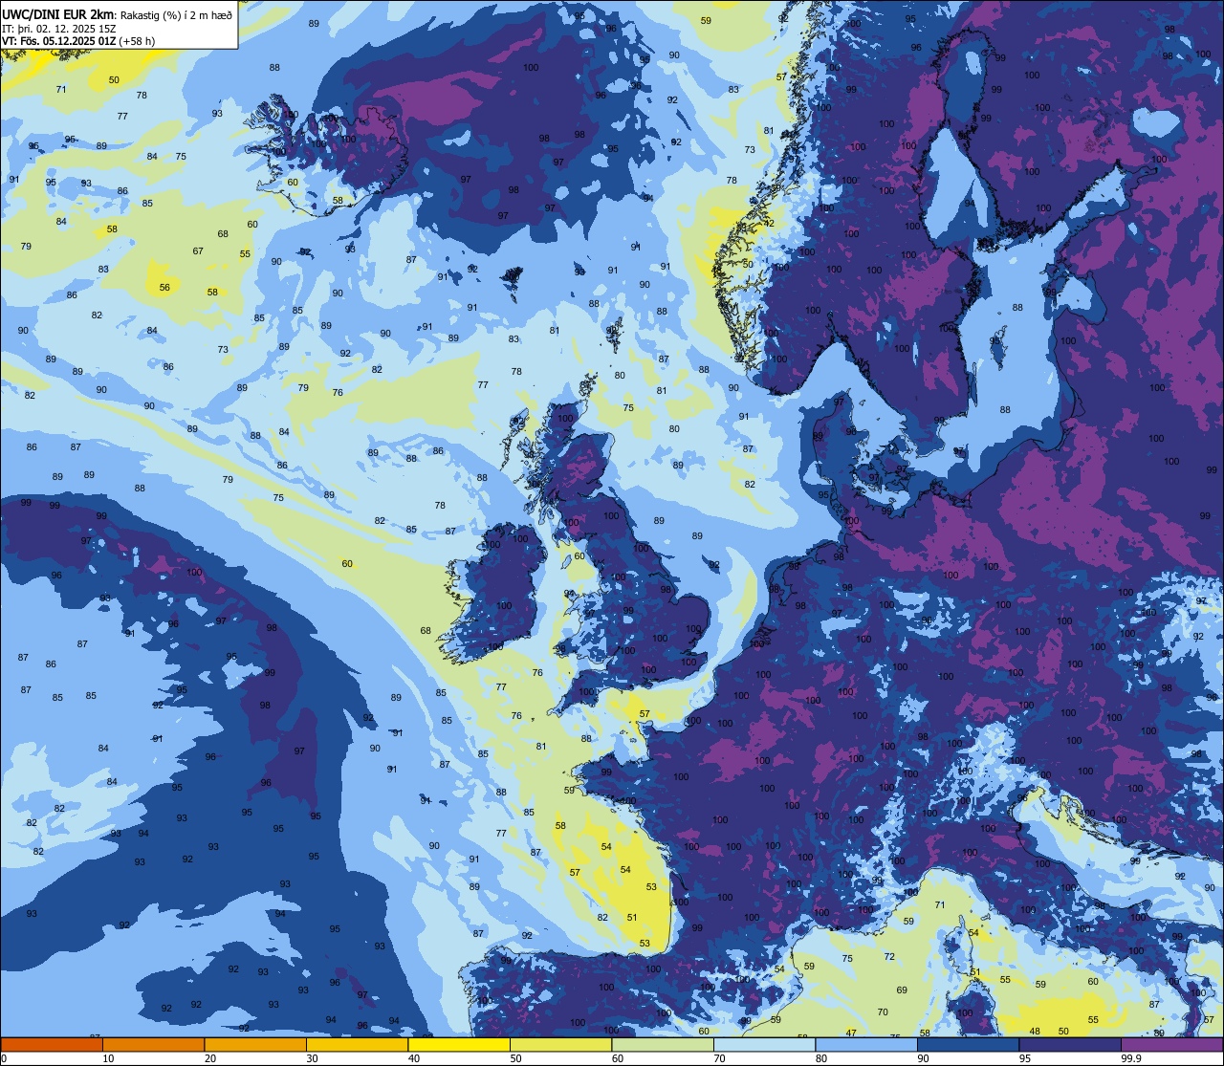Click the 80–90% medium blue legend swatch
This screenshot has width=1224, height=1066.
(x=866, y=1044)
